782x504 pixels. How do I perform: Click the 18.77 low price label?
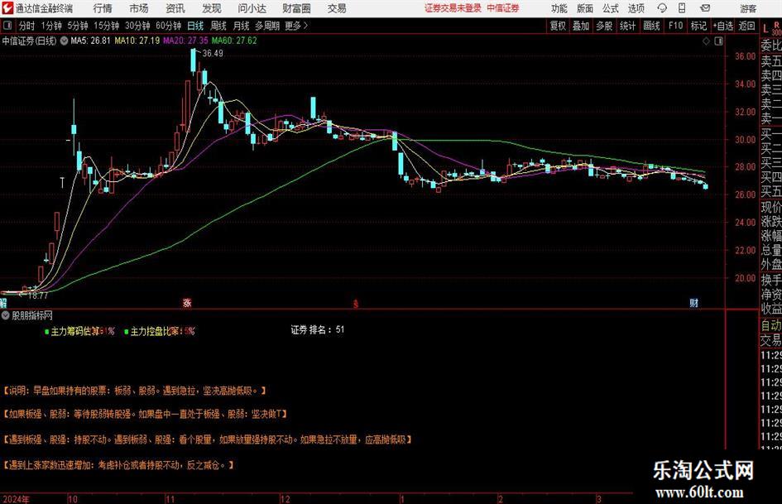(38, 295)
